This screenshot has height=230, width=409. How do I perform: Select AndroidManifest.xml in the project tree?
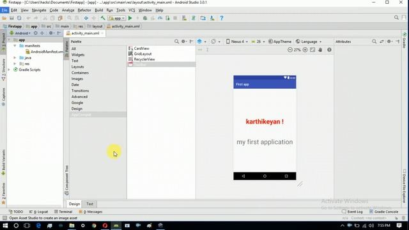[x=44, y=52]
